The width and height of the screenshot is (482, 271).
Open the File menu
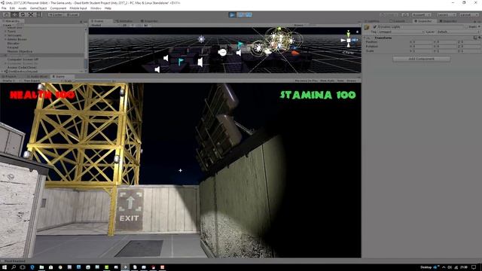click(x=4, y=8)
